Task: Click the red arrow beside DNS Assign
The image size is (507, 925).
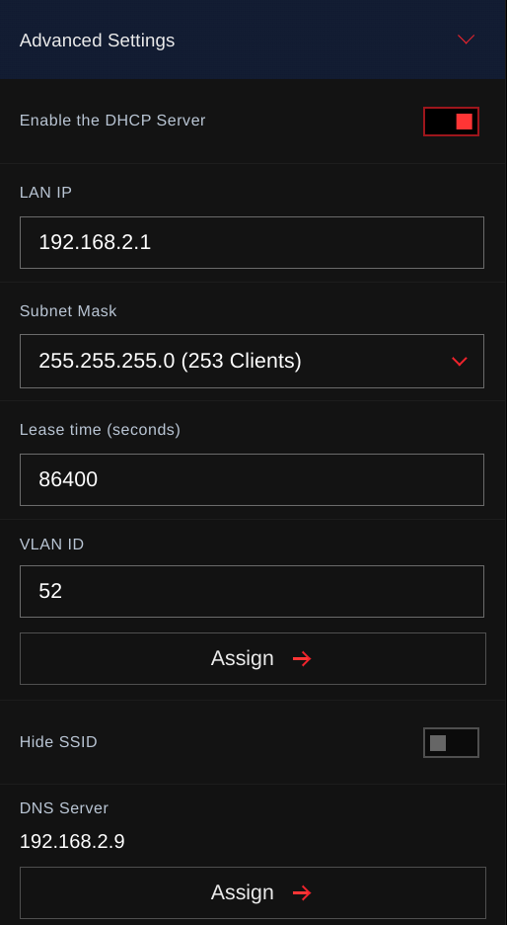Action: (302, 893)
